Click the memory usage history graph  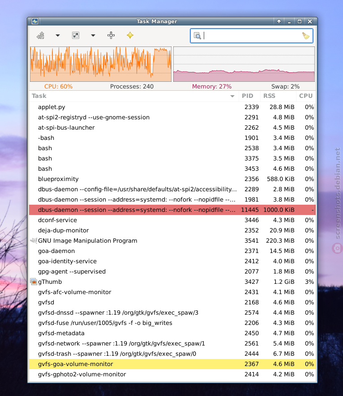point(244,64)
